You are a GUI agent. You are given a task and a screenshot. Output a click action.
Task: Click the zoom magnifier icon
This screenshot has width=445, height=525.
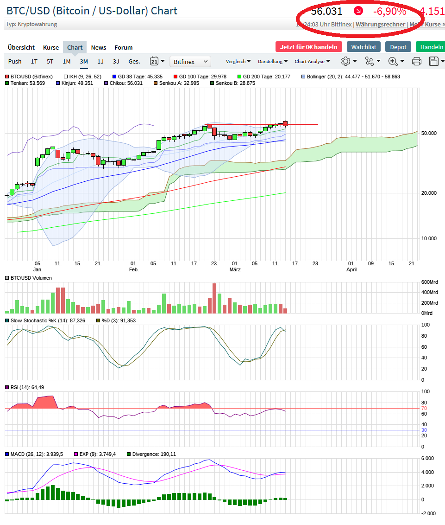(393, 61)
